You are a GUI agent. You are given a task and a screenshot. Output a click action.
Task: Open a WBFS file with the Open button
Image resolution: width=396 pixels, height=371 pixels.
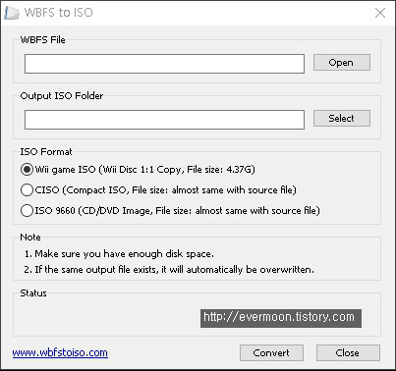coord(342,62)
